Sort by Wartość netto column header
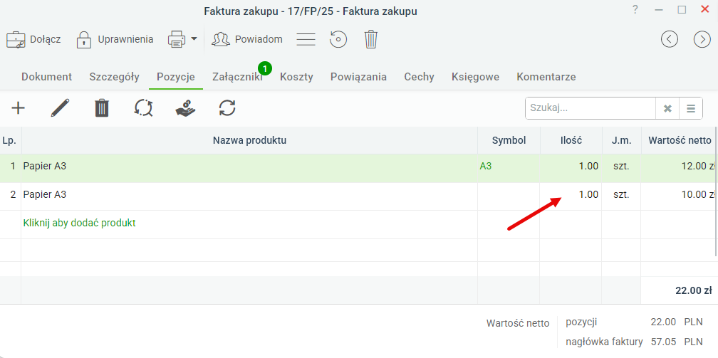 [680, 140]
